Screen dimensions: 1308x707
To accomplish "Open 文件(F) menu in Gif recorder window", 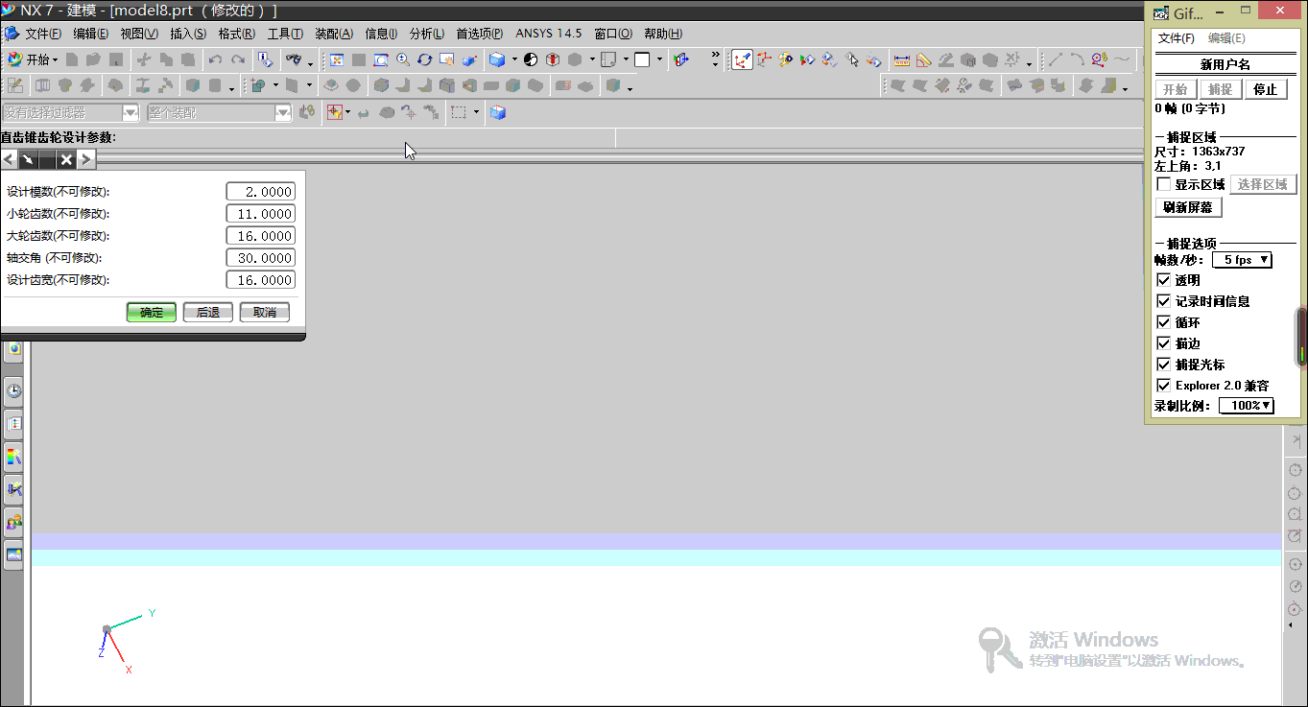I will click(x=1177, y=38).
